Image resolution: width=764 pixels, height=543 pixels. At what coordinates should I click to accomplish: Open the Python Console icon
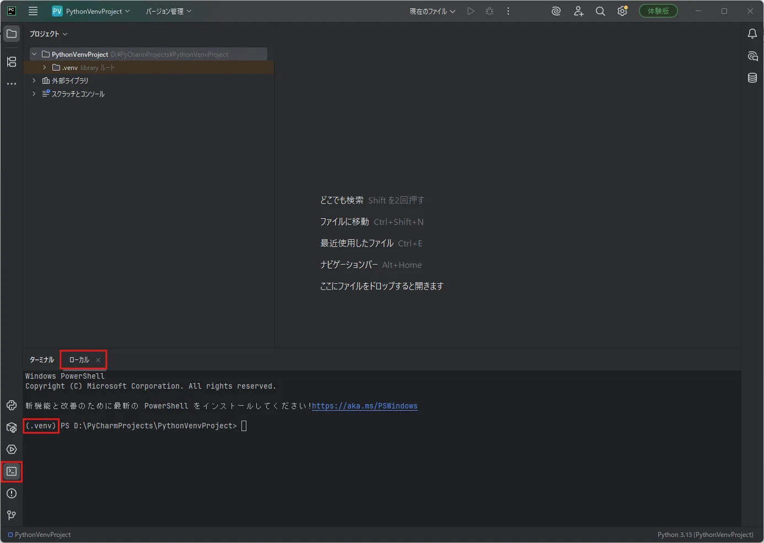pyautogui.click(x=12, y=405)
